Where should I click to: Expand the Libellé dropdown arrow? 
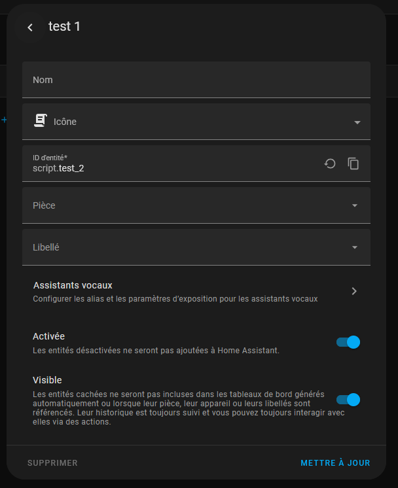354,247
